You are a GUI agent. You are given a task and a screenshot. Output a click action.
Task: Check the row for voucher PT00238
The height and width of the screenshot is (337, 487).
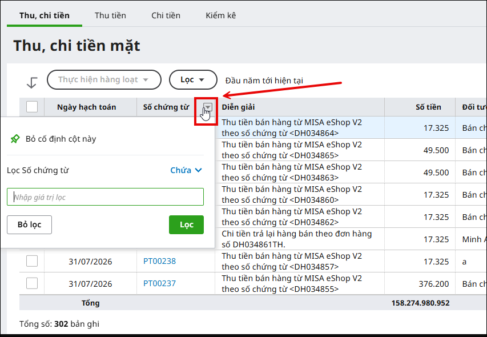[32, 261]
